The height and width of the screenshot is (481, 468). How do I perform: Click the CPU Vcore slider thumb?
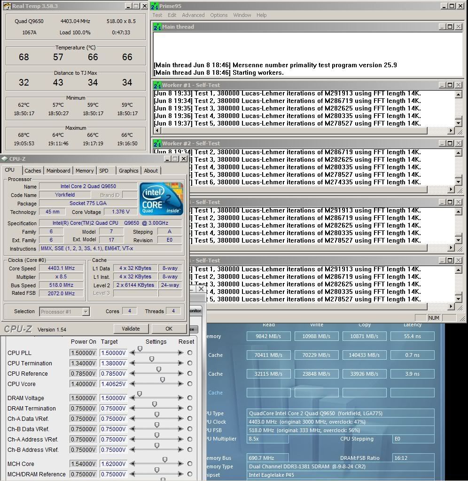163,380
